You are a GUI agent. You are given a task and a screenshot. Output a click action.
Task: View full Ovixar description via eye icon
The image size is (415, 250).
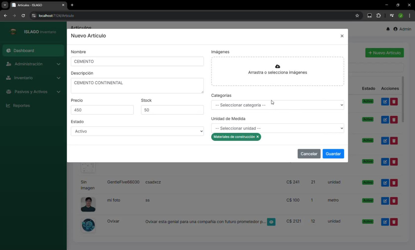pyautogui.click(x=271, y=222)
